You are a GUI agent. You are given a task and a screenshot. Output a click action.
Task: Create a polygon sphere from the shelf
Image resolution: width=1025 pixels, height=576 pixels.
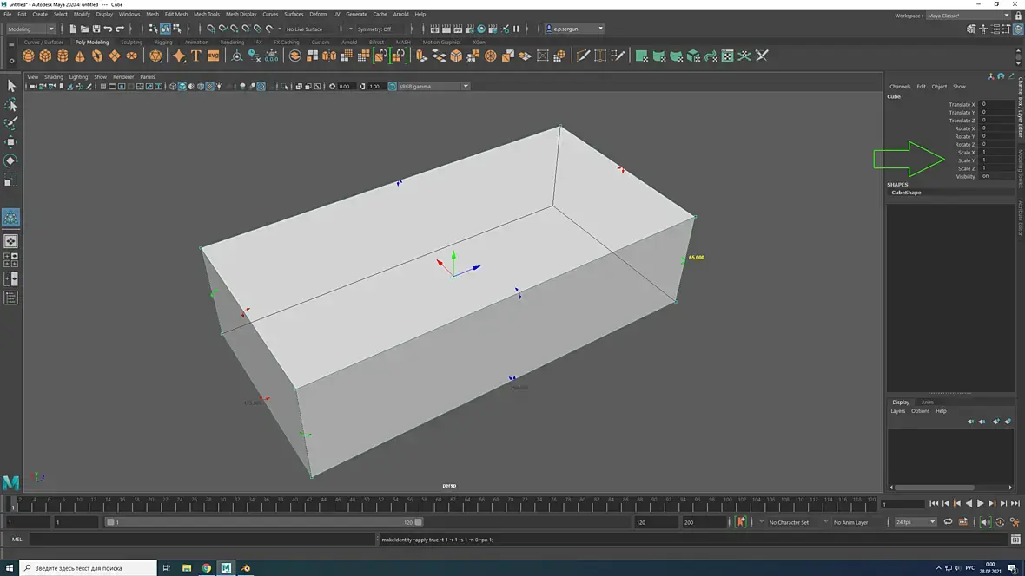point(29,56)
